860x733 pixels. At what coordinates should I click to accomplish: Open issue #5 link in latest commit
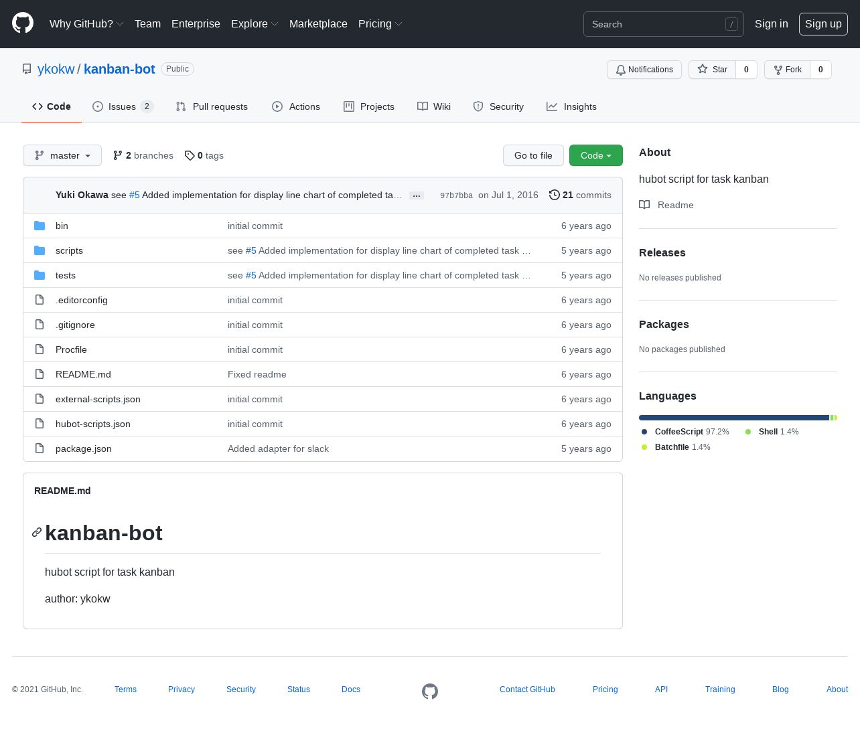point(134,195)
